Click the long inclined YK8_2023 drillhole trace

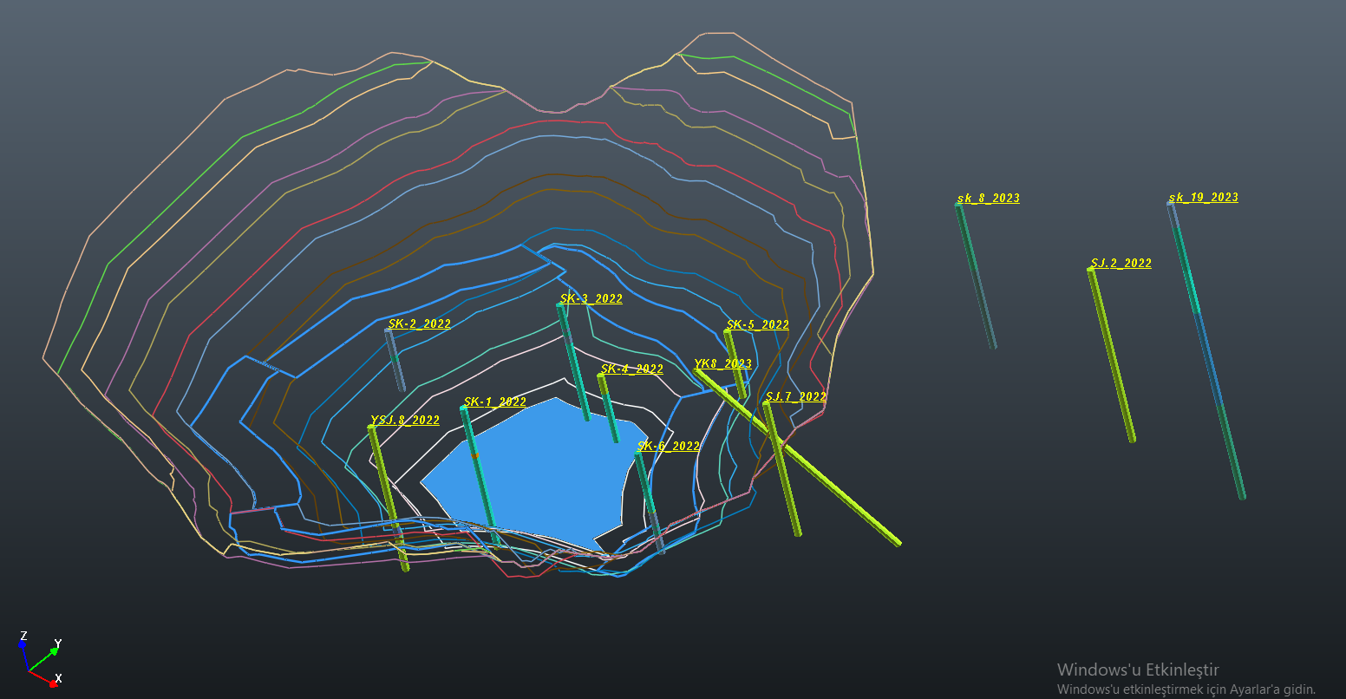[833, 486]
